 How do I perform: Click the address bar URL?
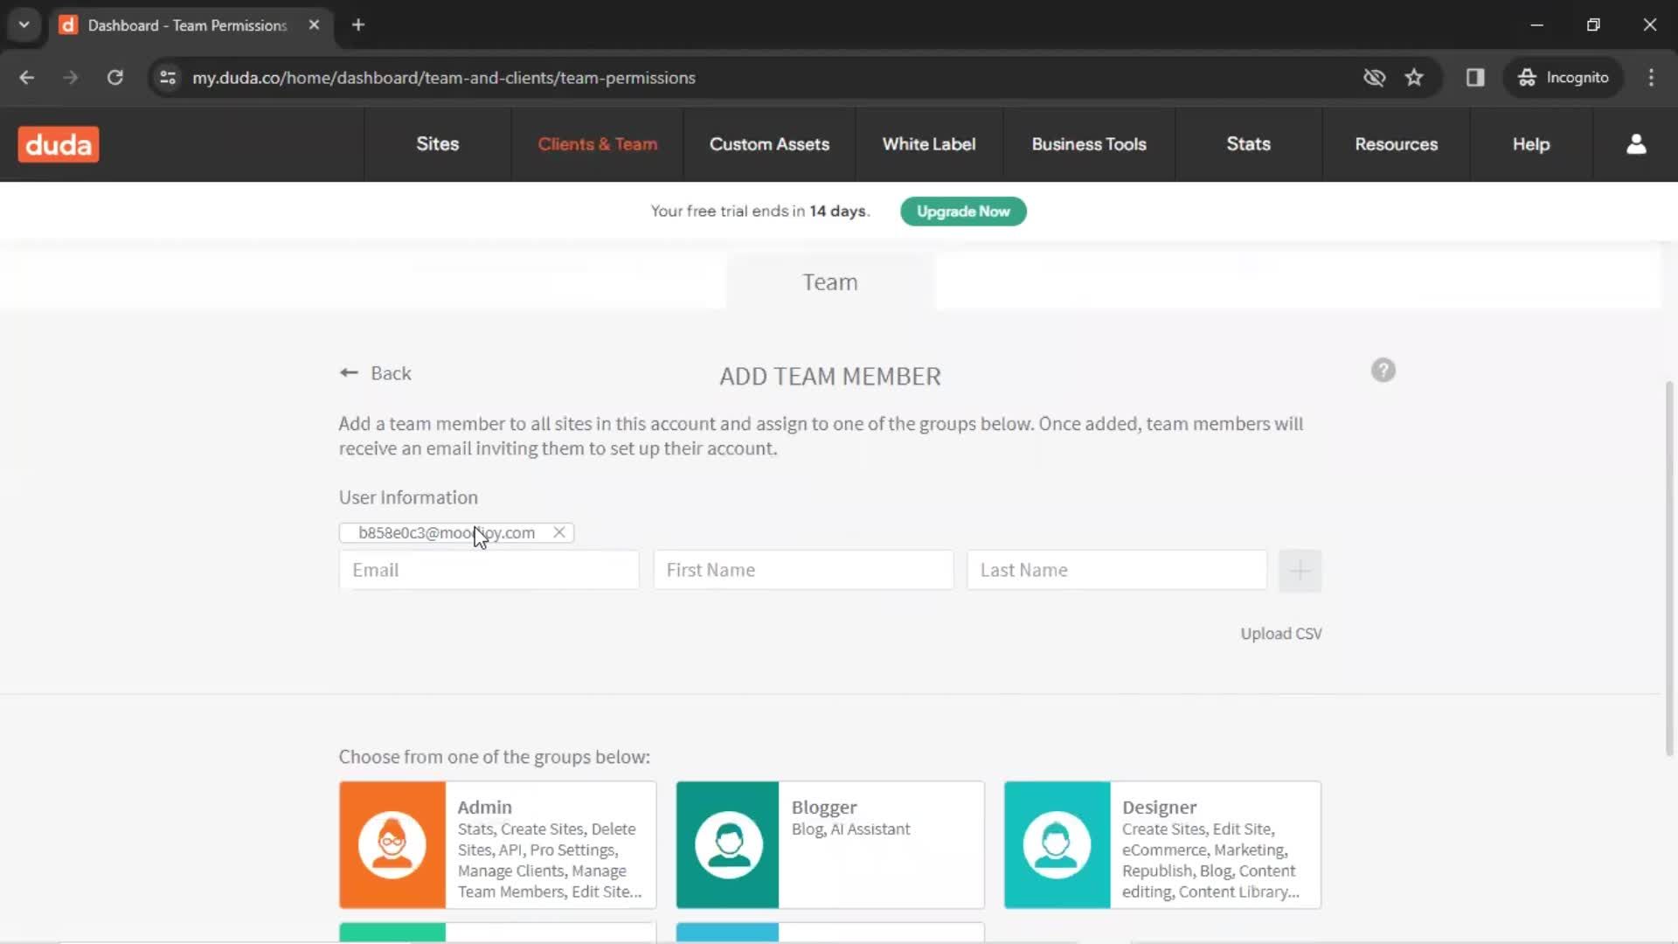tap(444, 78)
